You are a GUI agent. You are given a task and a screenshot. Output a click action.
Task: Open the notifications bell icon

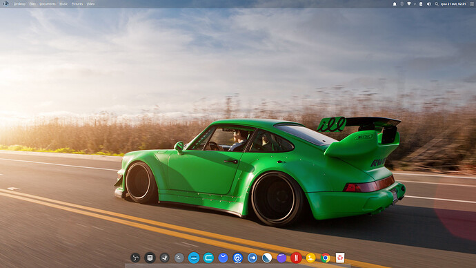tap(395, 4)
